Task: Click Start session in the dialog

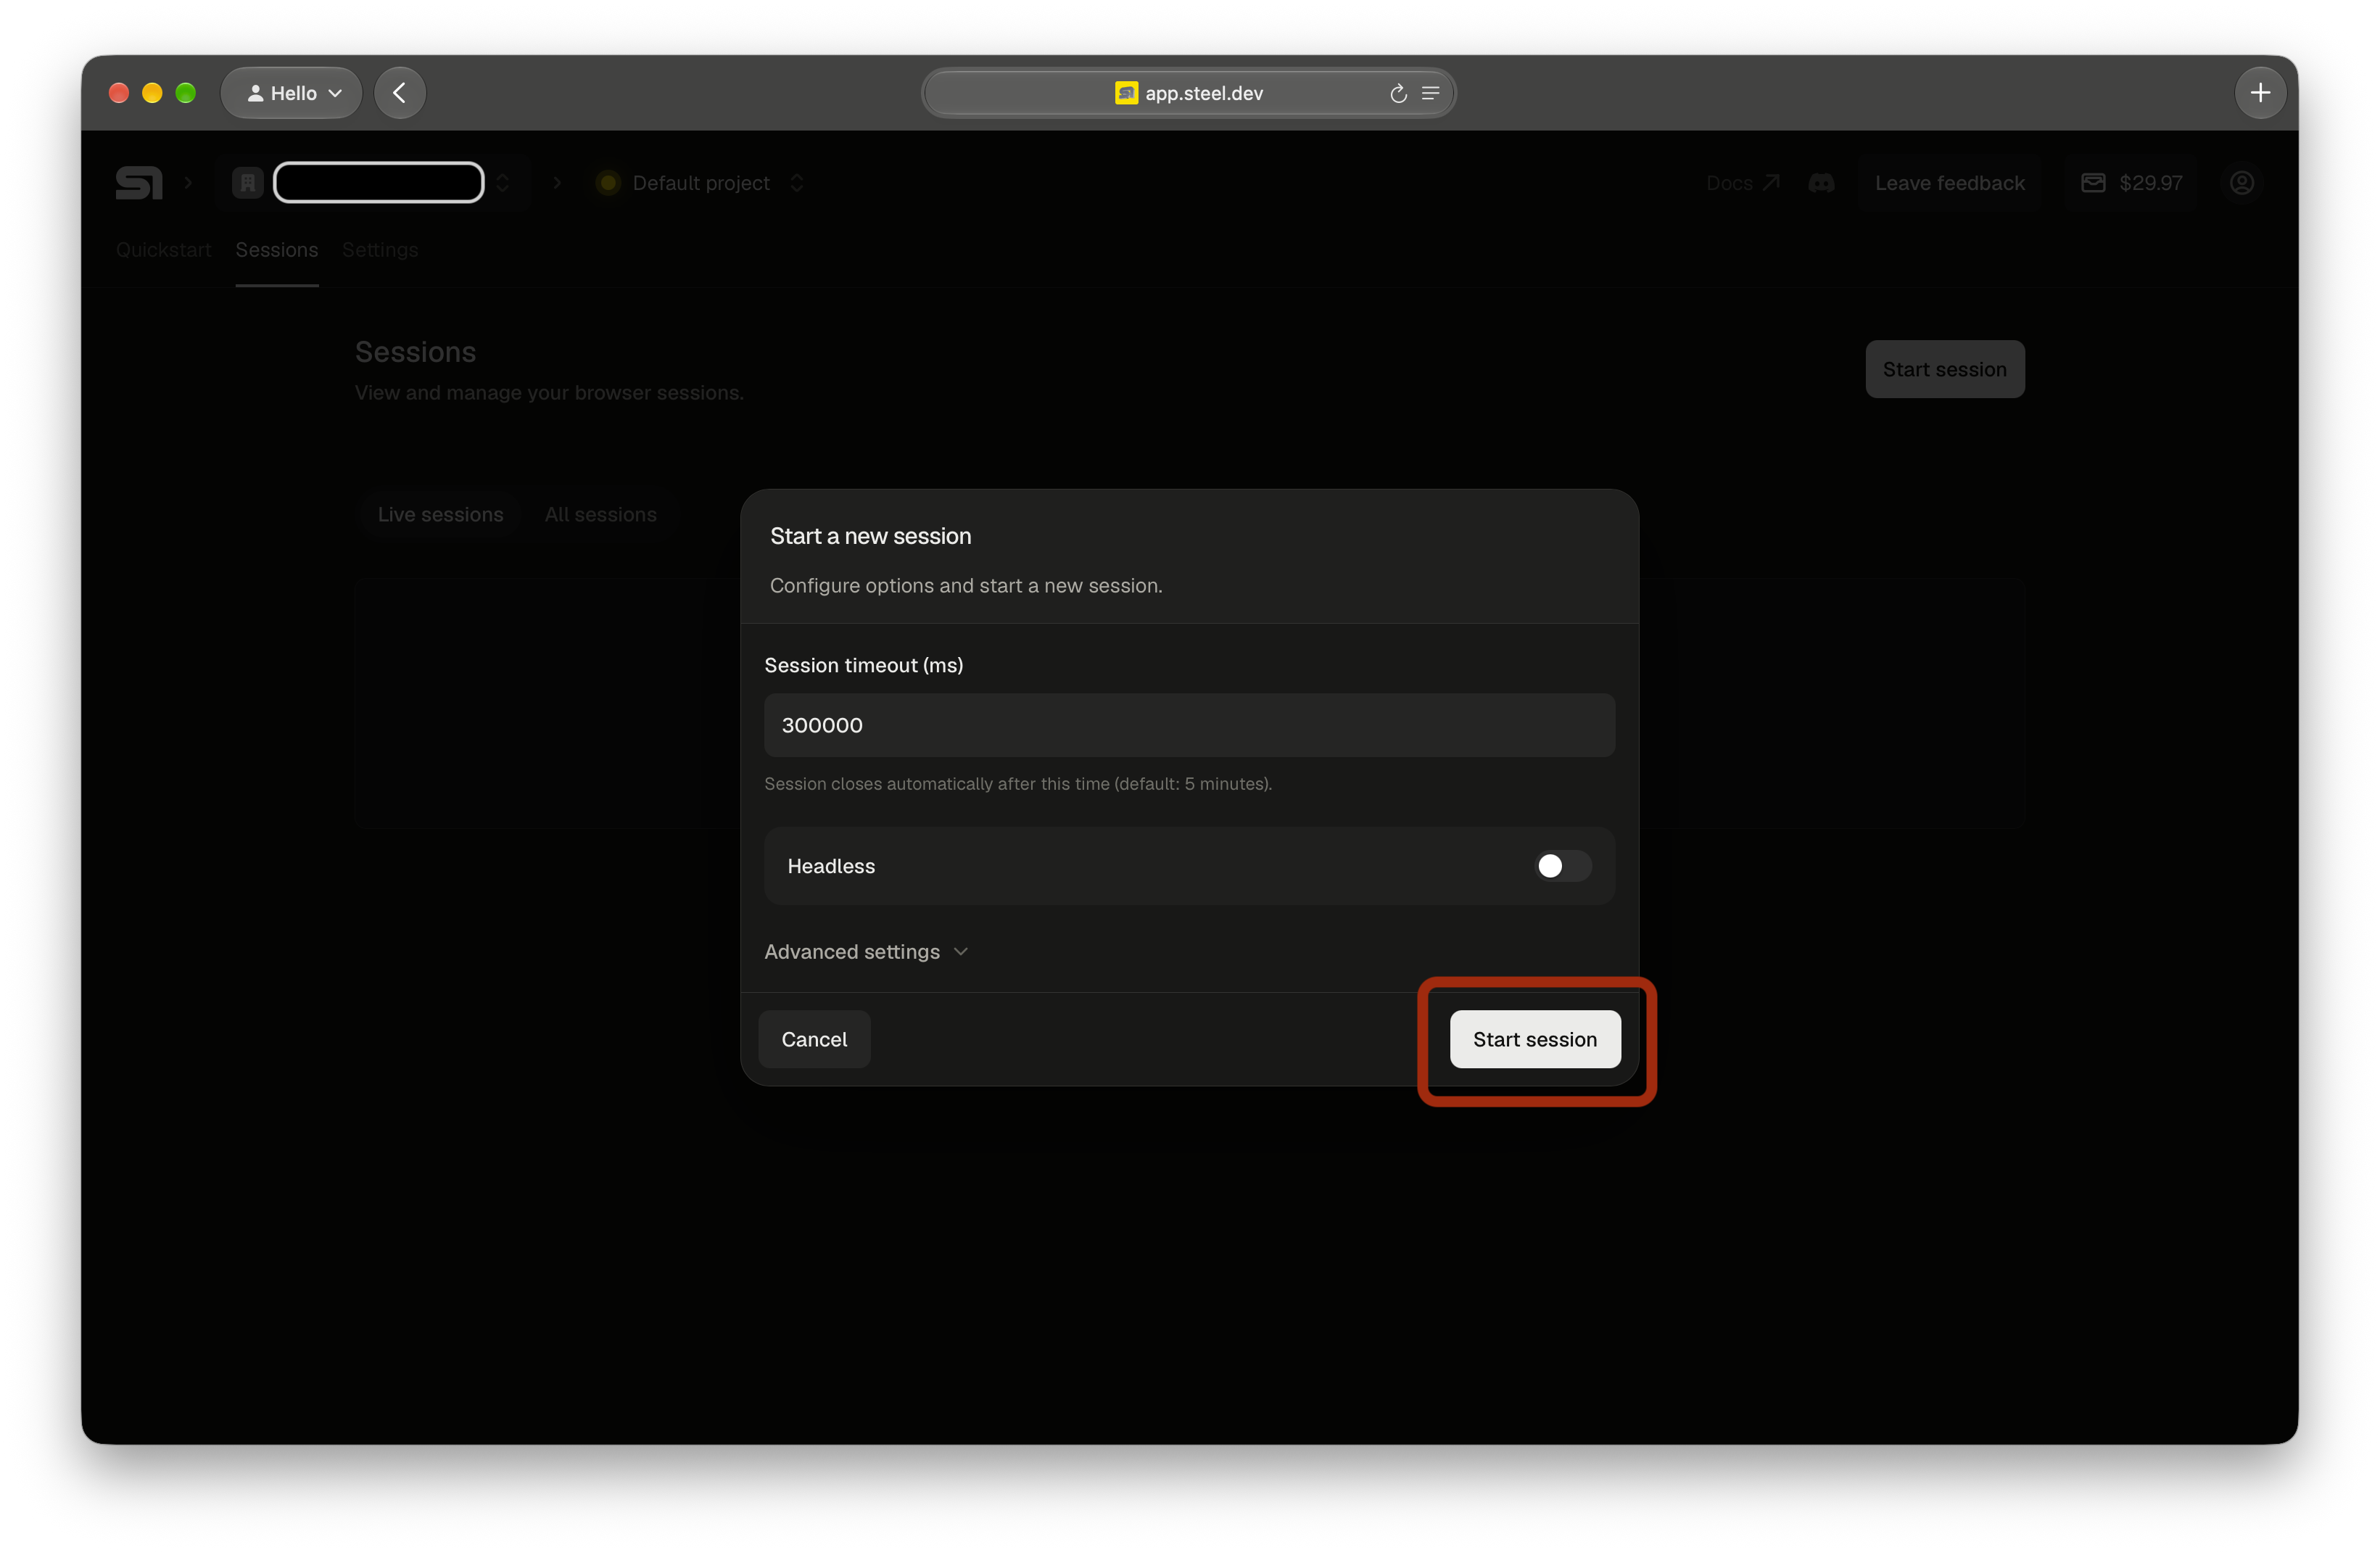Action: click(x=1535, y=1040)
